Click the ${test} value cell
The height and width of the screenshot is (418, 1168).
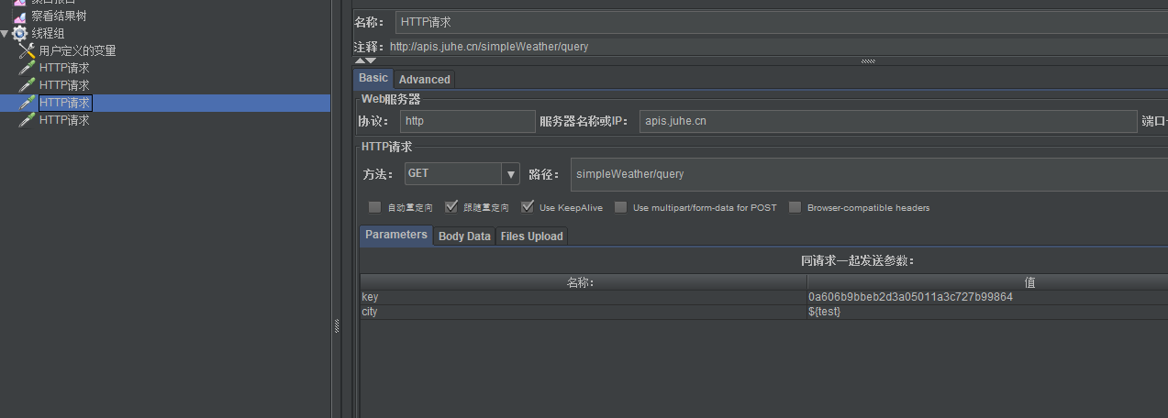(987, 312)
